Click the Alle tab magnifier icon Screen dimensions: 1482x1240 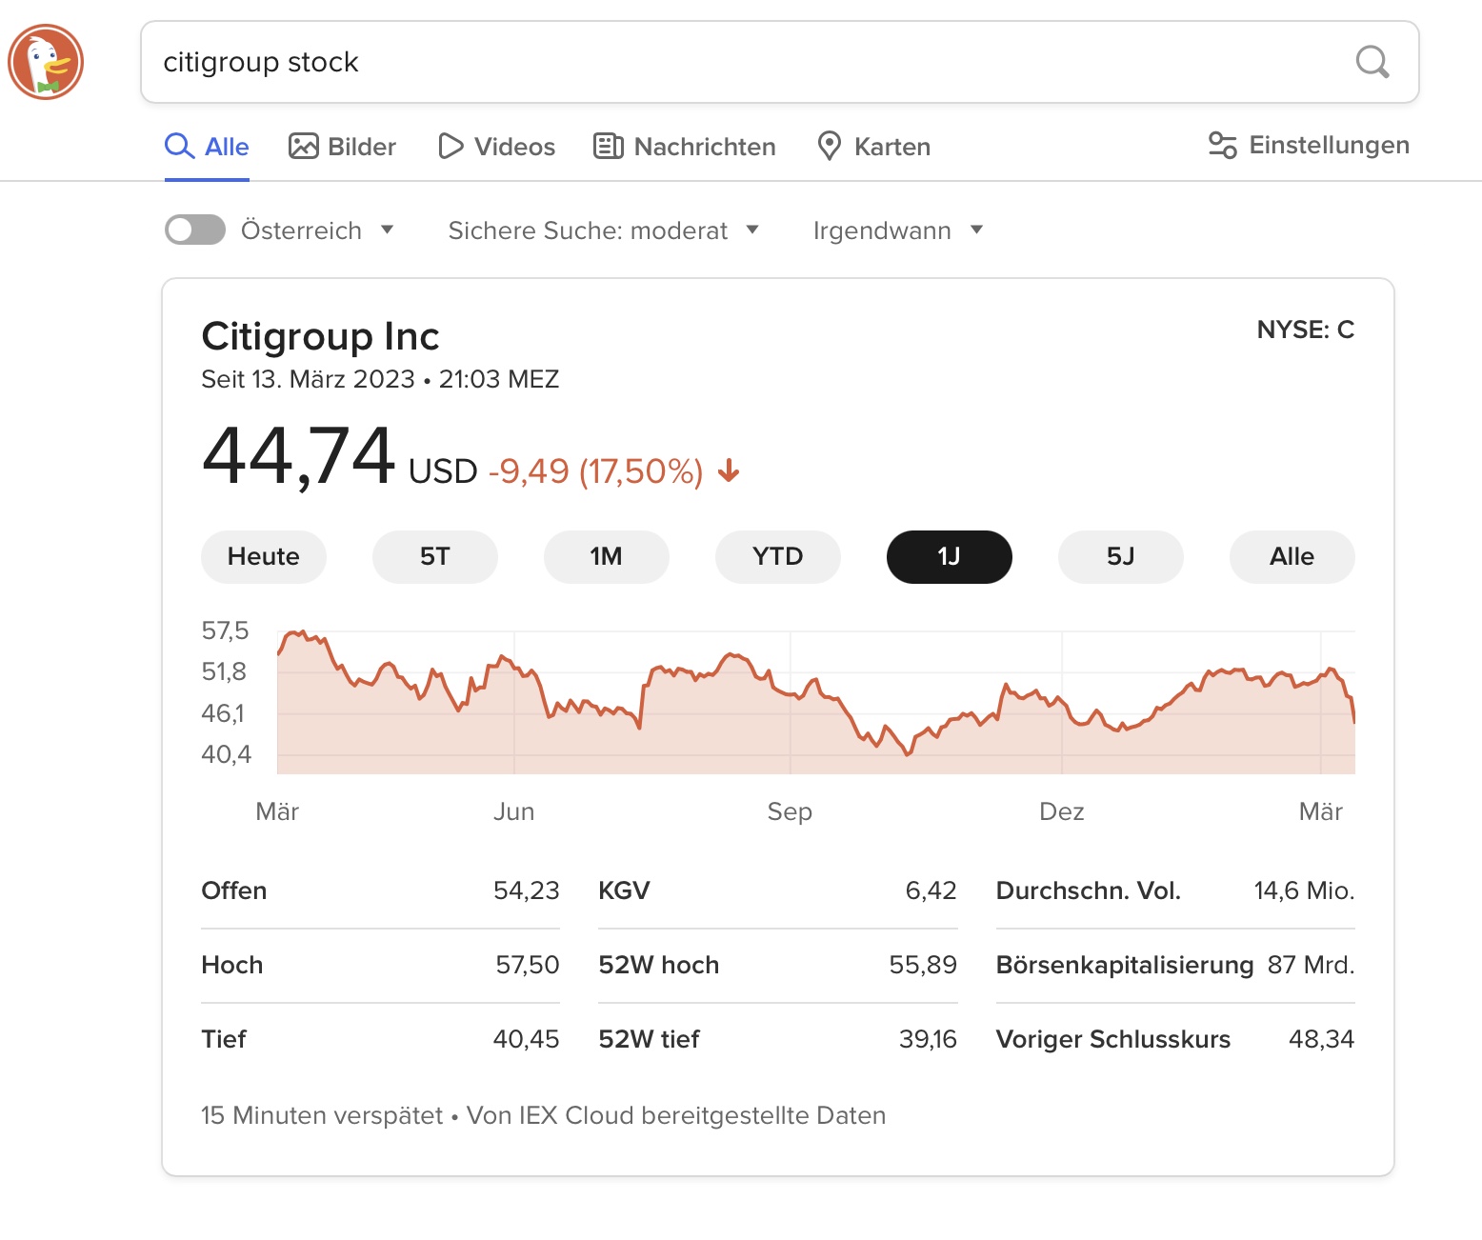[x=180, y=146]
